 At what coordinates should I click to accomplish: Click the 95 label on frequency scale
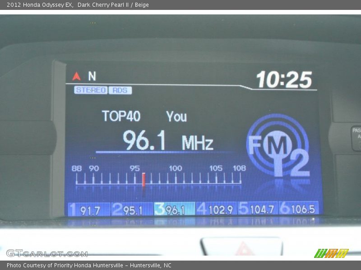[x=134, y=168]
